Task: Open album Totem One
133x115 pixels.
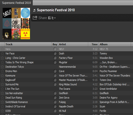Action: pyautogui.click(x=105, y=80)
